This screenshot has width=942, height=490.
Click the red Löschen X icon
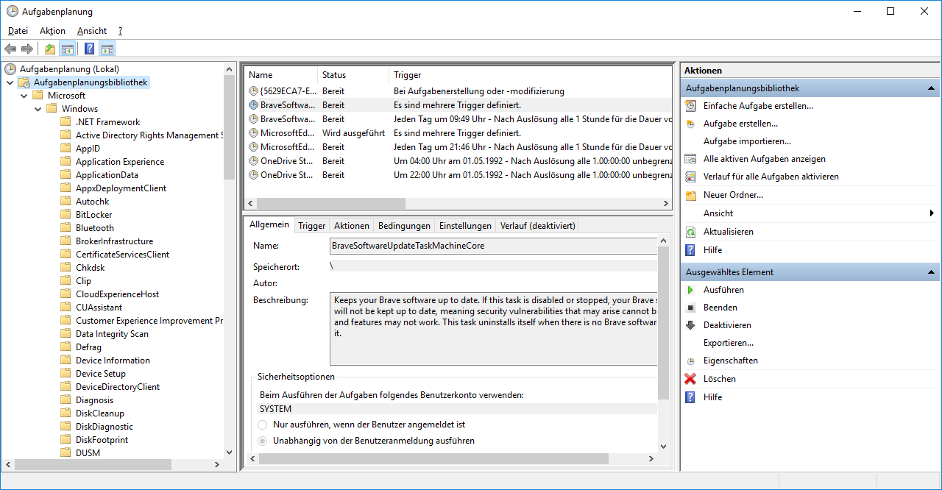pos(690,379)
